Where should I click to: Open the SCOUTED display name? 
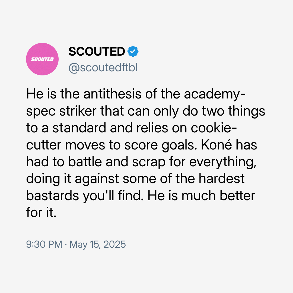[97, 51]
